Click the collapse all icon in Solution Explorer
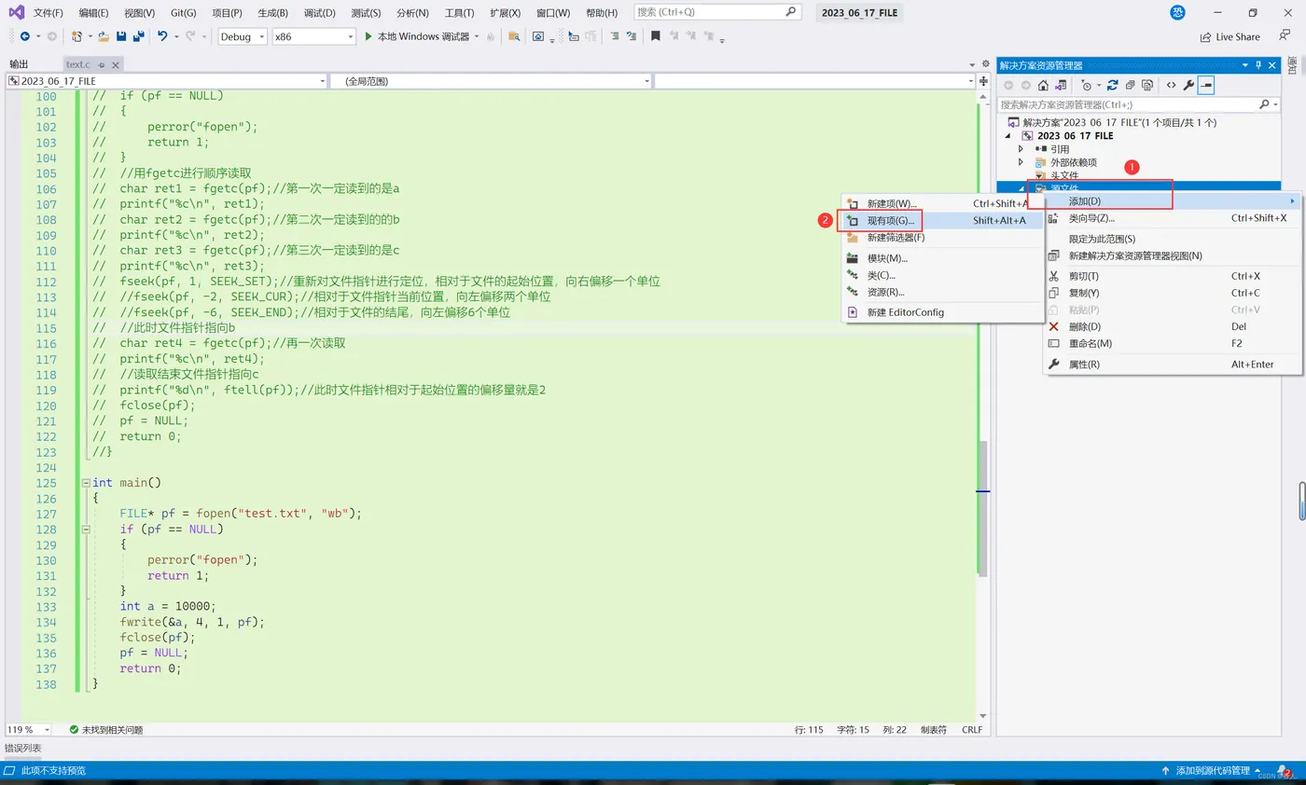 1130,85
